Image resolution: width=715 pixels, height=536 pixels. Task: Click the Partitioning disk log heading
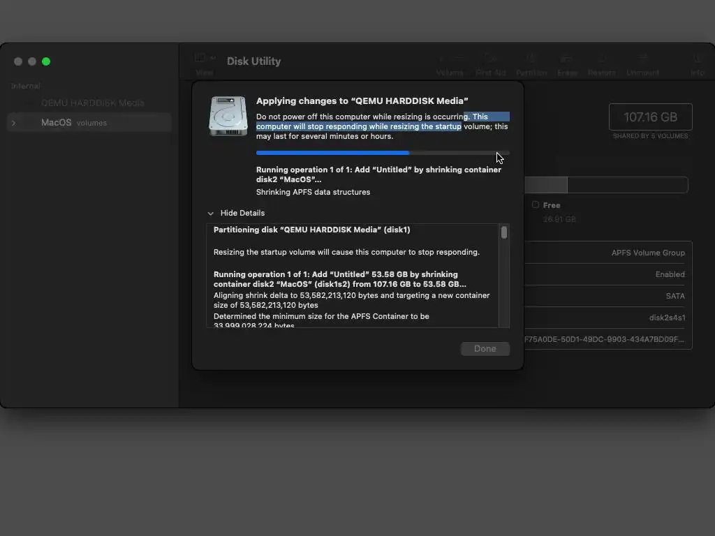click(x=312, y=230)
